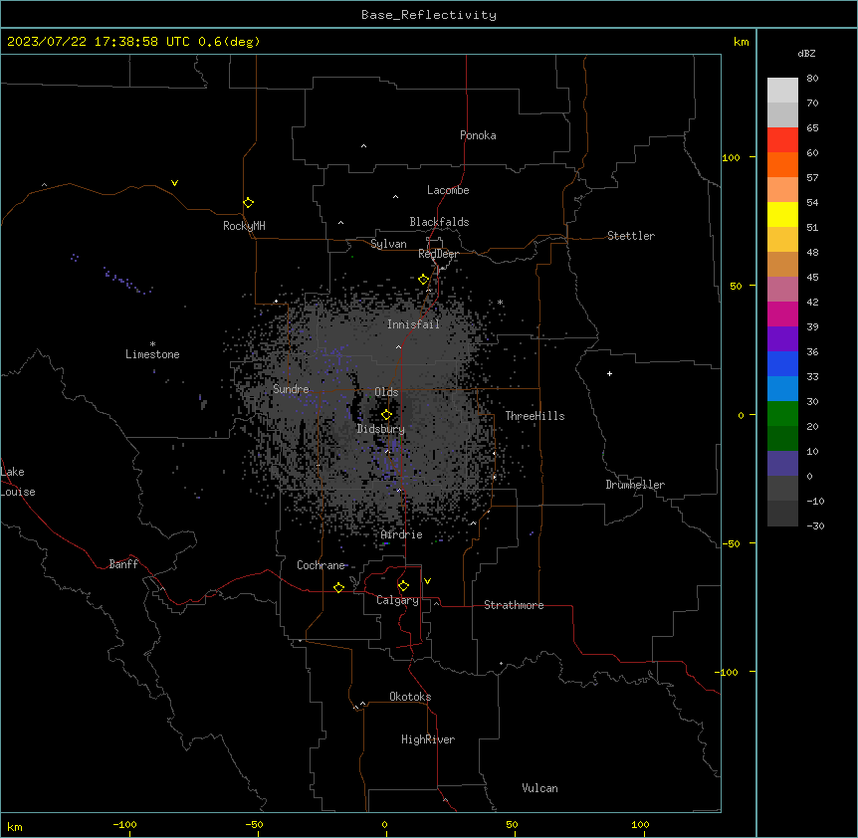Click the RedDeer label
The image size is (858, 838).
(438, 254)
